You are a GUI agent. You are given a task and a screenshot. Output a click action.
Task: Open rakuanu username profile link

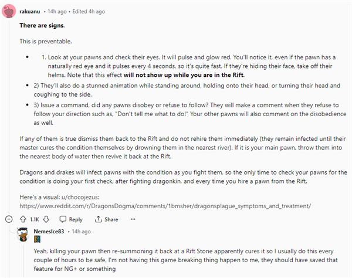(30, 12)
